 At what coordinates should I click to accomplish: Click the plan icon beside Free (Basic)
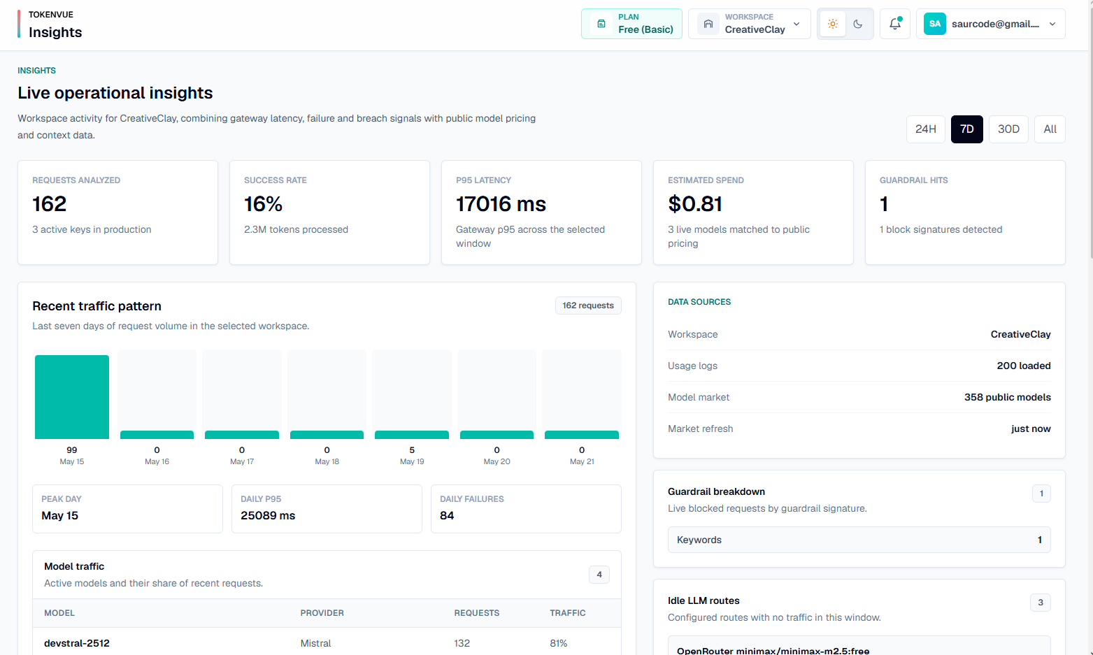click(x=601, y=24)
